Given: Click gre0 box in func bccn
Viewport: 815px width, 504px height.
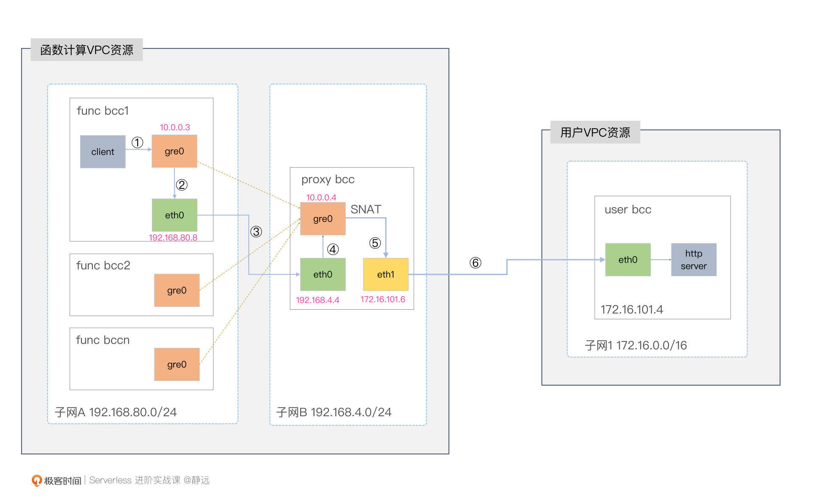Looking at the screenshot, I should 177,364.
